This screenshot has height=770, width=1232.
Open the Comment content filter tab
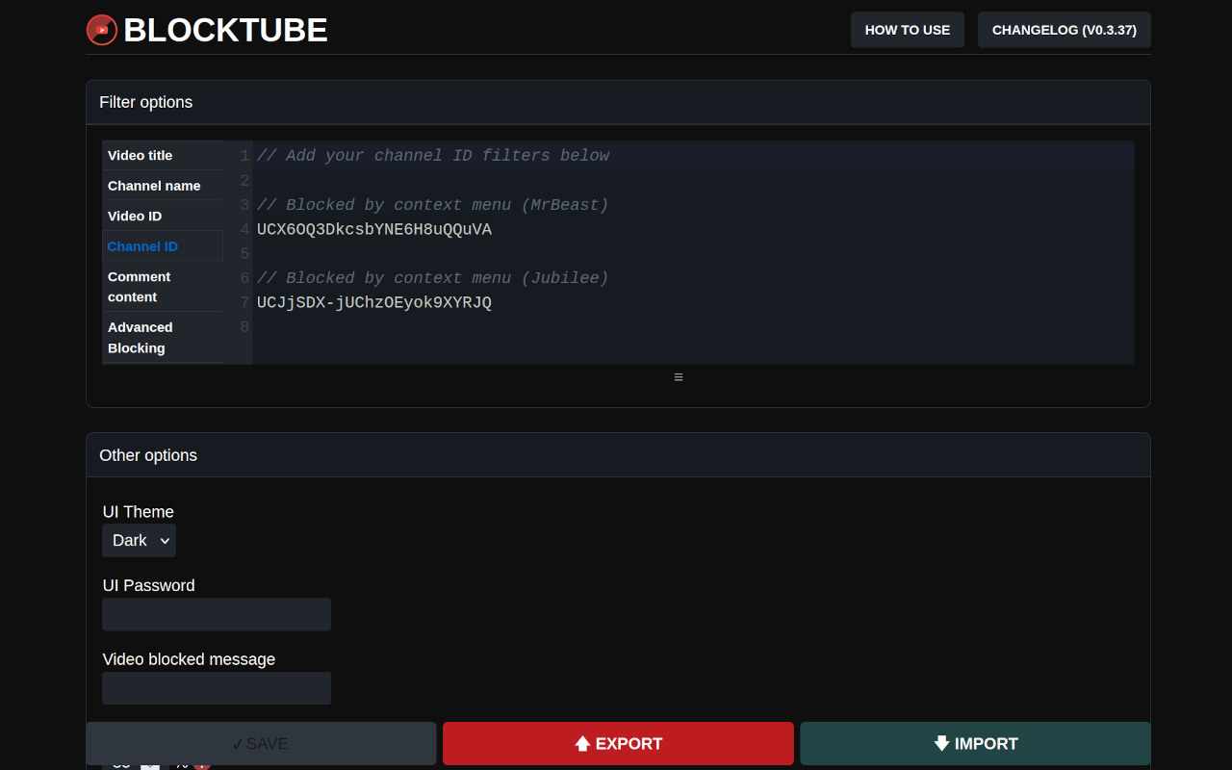pyautogui.click(x=163, y=287)
